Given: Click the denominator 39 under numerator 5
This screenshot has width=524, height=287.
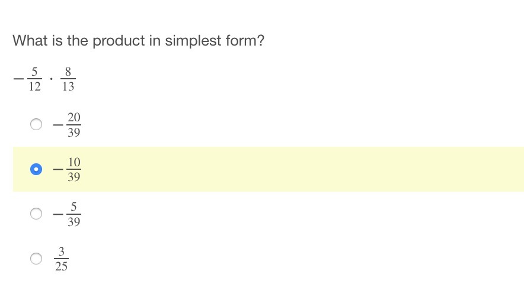Looking at the screenshot, I should (74, 221).
